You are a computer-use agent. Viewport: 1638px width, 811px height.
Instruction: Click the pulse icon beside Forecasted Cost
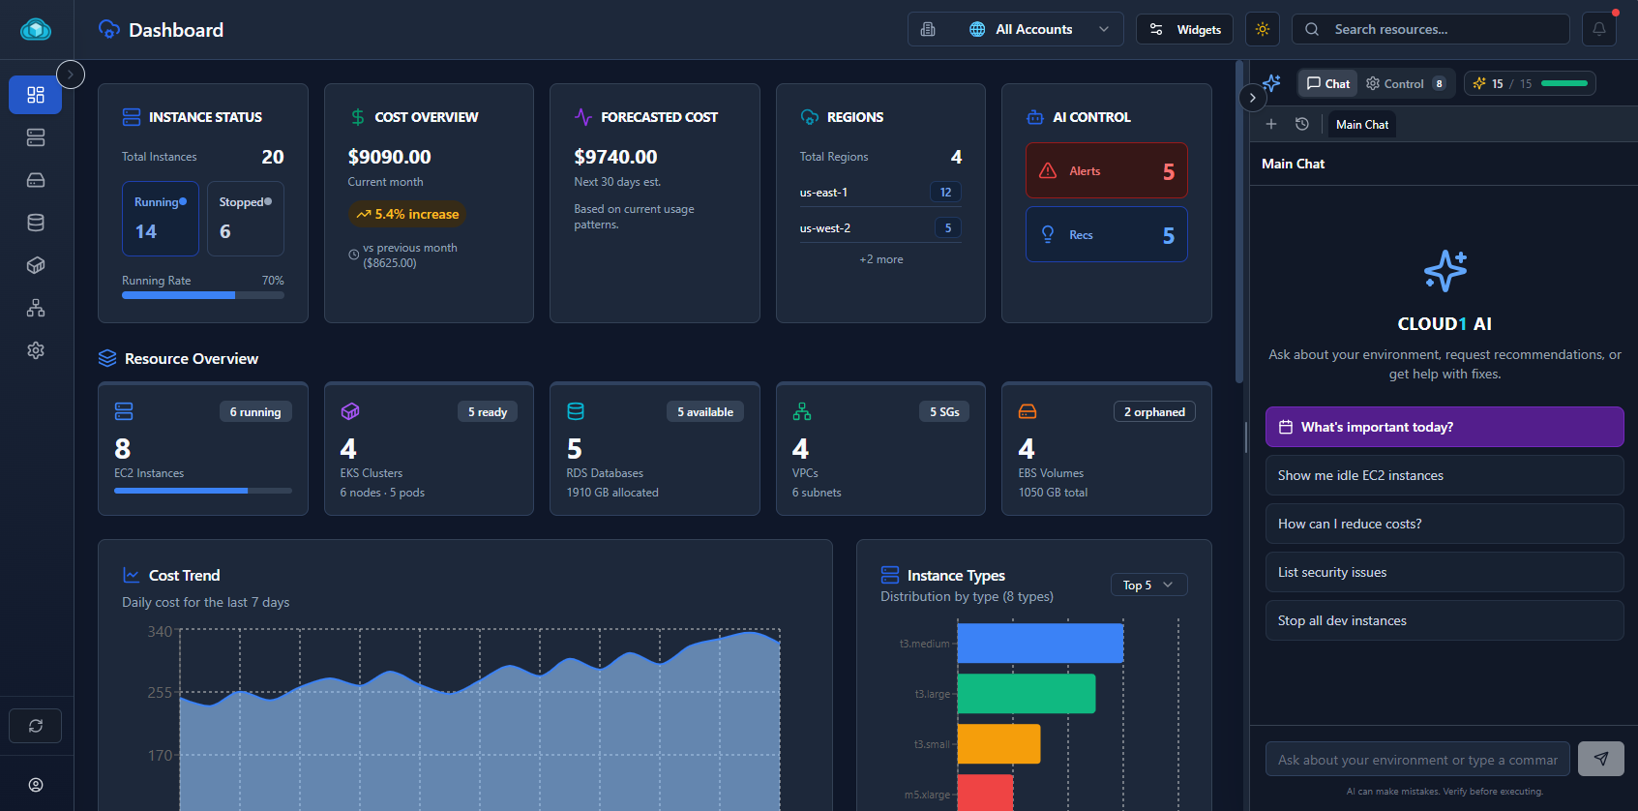point(583,117)
